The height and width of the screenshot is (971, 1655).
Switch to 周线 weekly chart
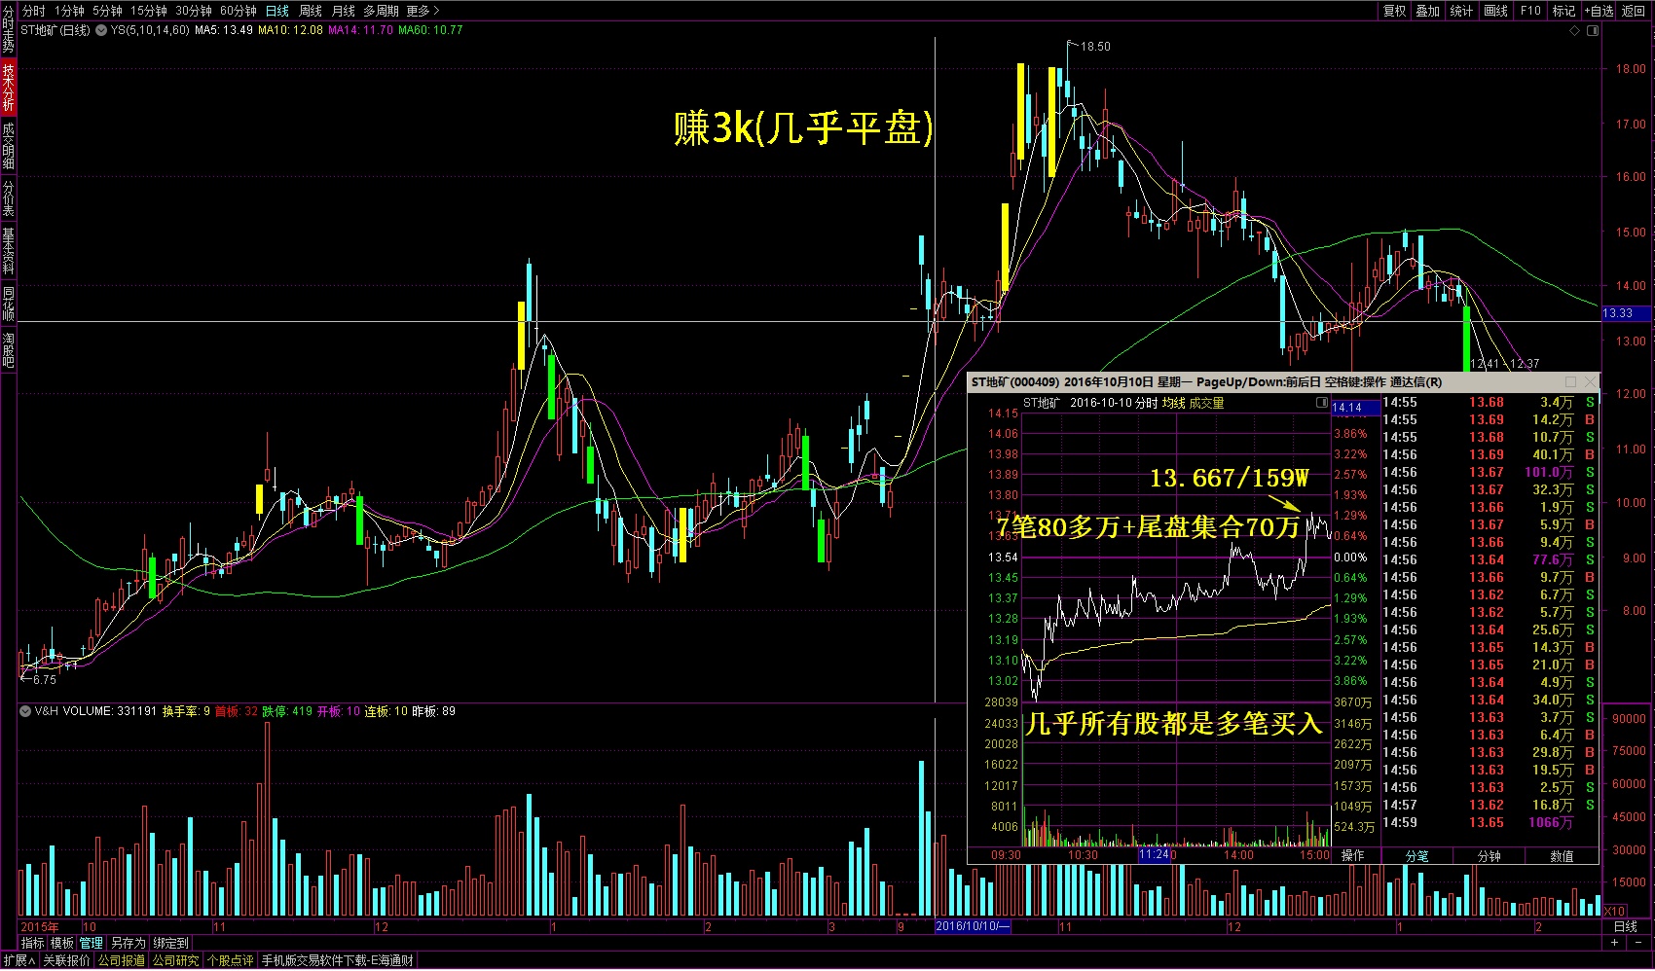311,11
